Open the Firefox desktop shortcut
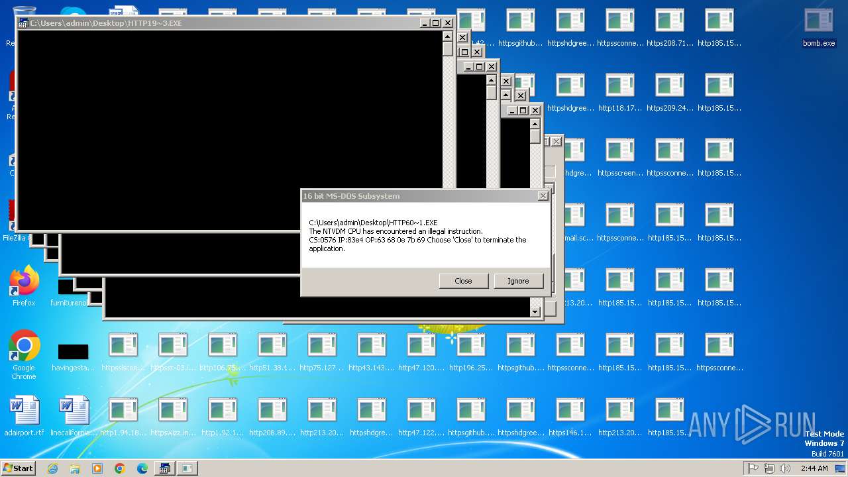 point(24,286)
